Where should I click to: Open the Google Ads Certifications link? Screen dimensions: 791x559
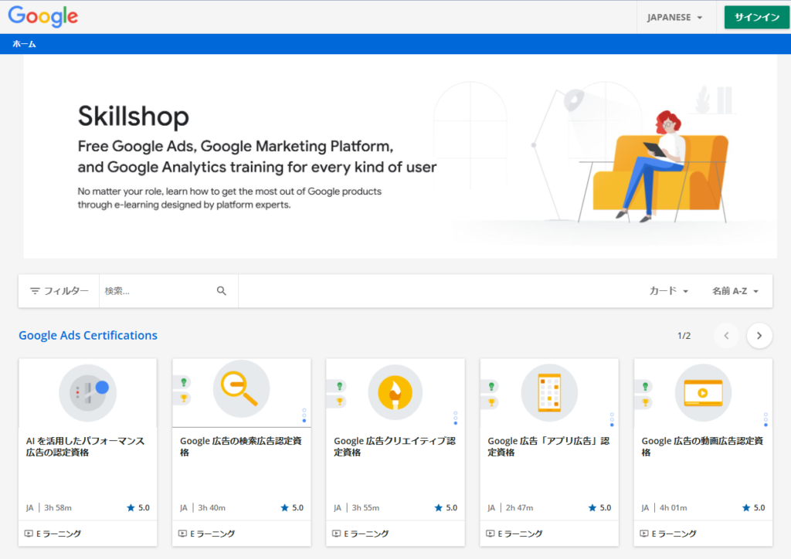[88, 335]
